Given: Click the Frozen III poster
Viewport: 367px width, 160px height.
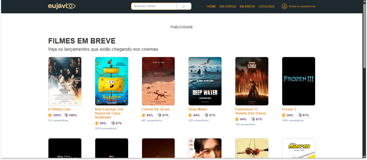Looking at the screenshot, I should pyautogui.click(x=299, y=81).
